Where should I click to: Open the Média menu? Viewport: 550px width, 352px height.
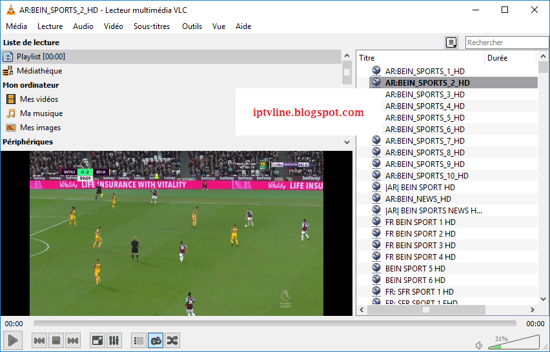coord(17,26)
